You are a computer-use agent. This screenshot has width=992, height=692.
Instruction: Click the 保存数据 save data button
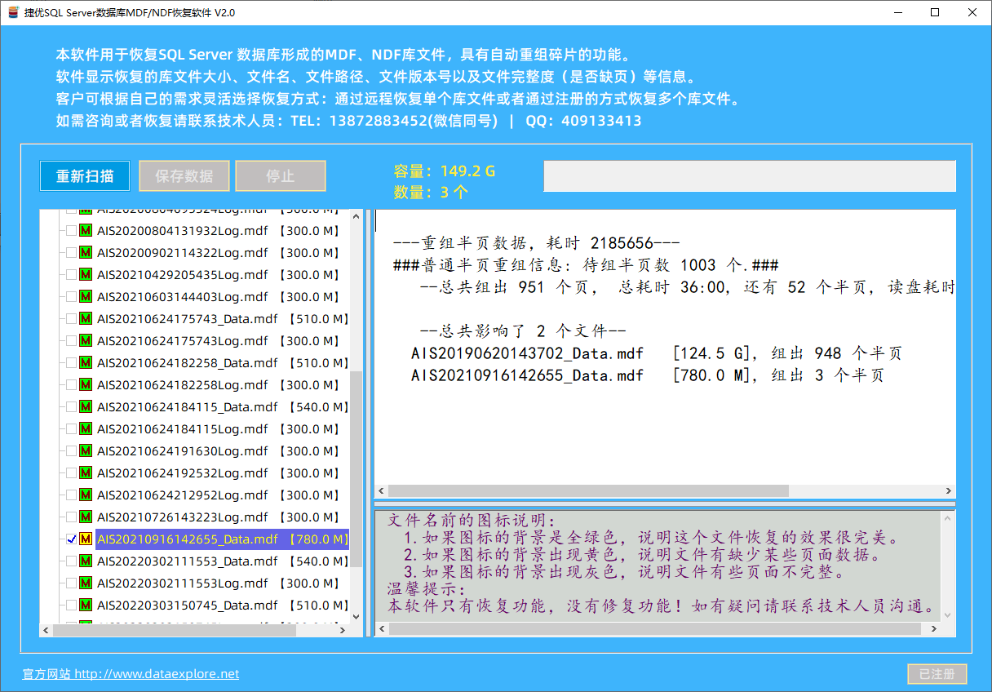tap(184, 175)
